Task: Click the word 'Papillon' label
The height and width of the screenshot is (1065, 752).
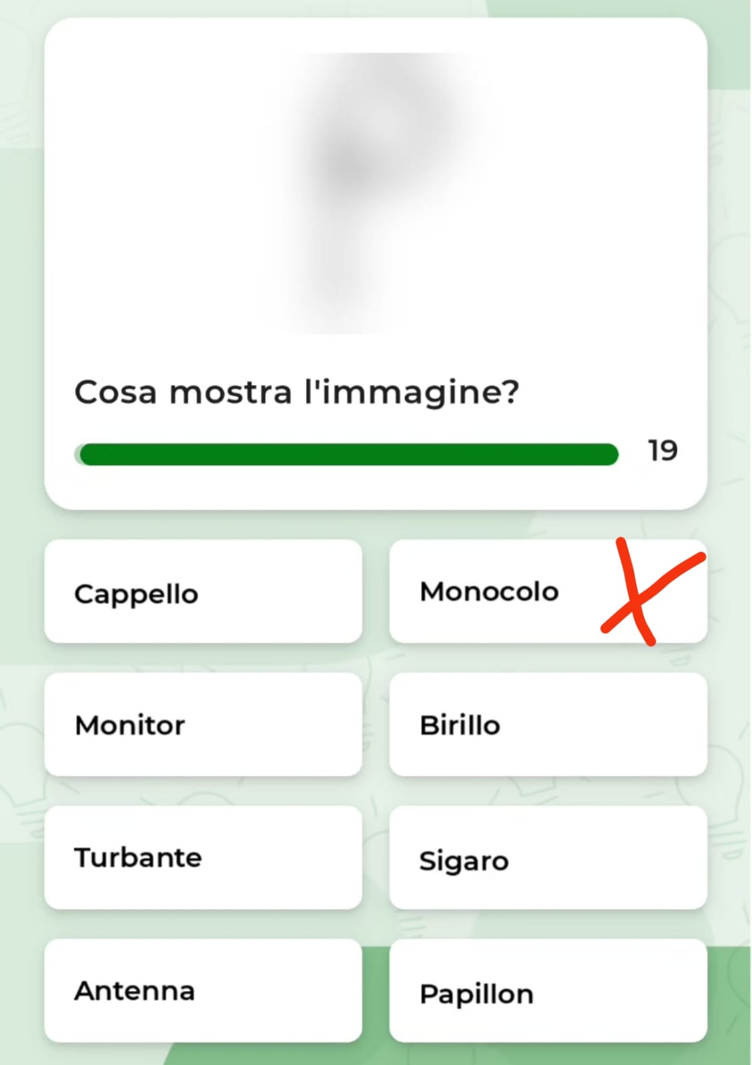Action: pos(476,994)
